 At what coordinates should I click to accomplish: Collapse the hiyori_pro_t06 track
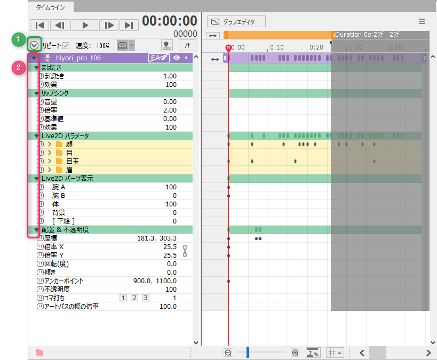click(x=34, y=58)
